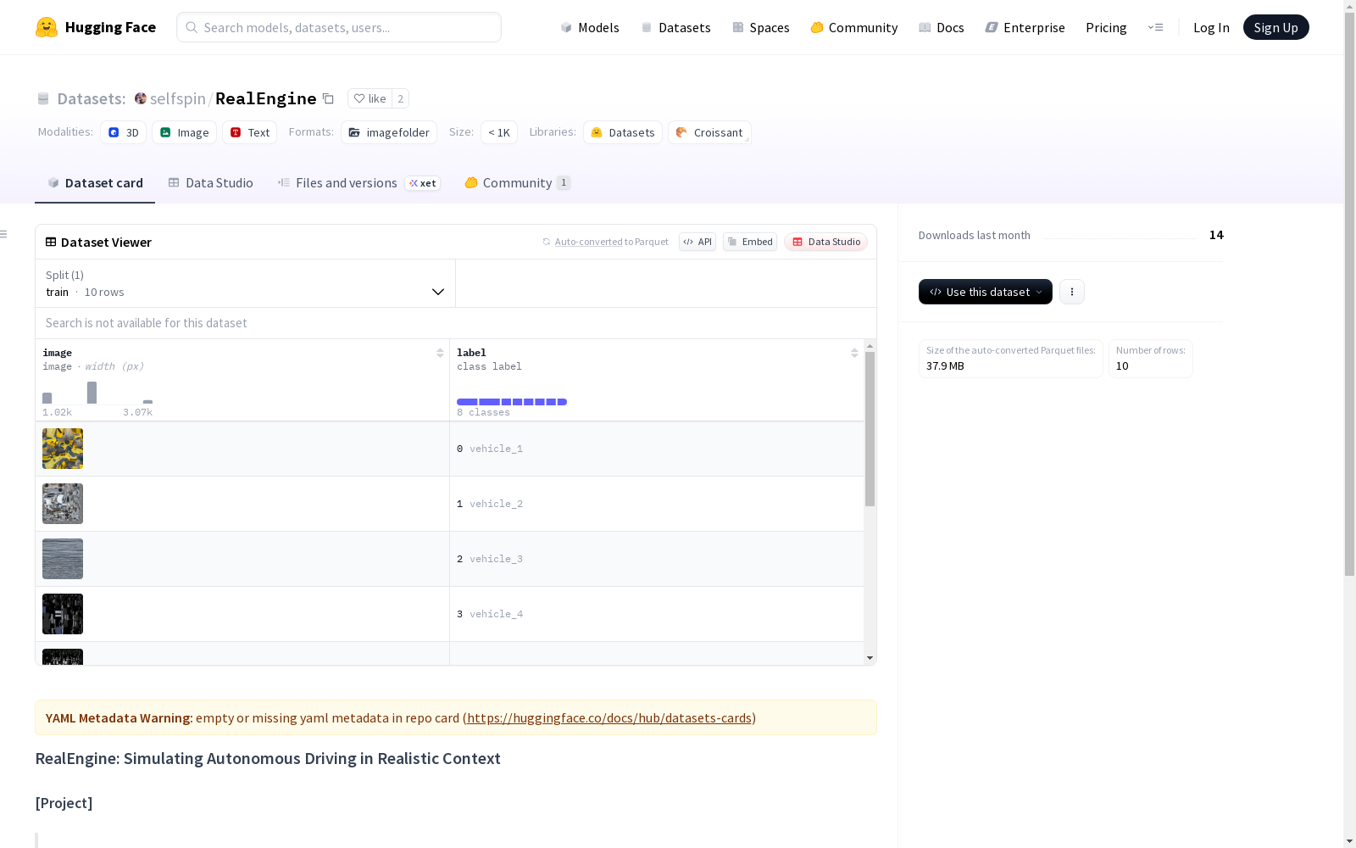Viewport: 1356px width, 848px height.
Task: Click the Hugging Face logo icon
Action: 47,27
